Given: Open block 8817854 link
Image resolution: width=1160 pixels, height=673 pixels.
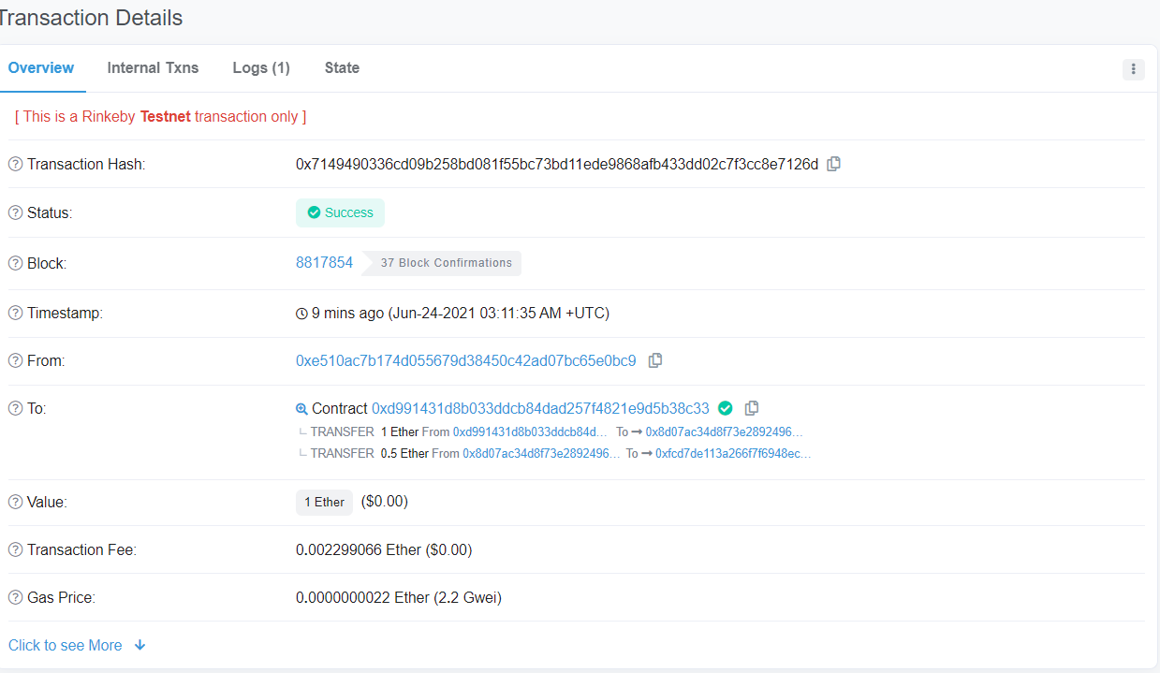Looking at the screenshot, I should [x=324, y=263].
